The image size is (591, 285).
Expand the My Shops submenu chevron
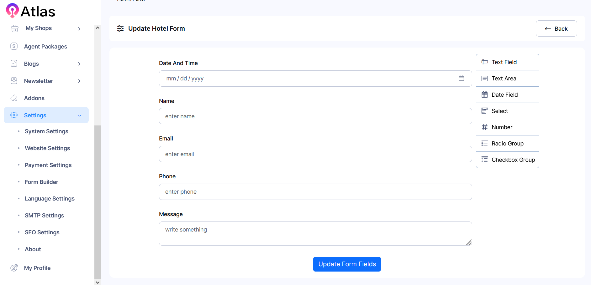click(x=79, y=28)
